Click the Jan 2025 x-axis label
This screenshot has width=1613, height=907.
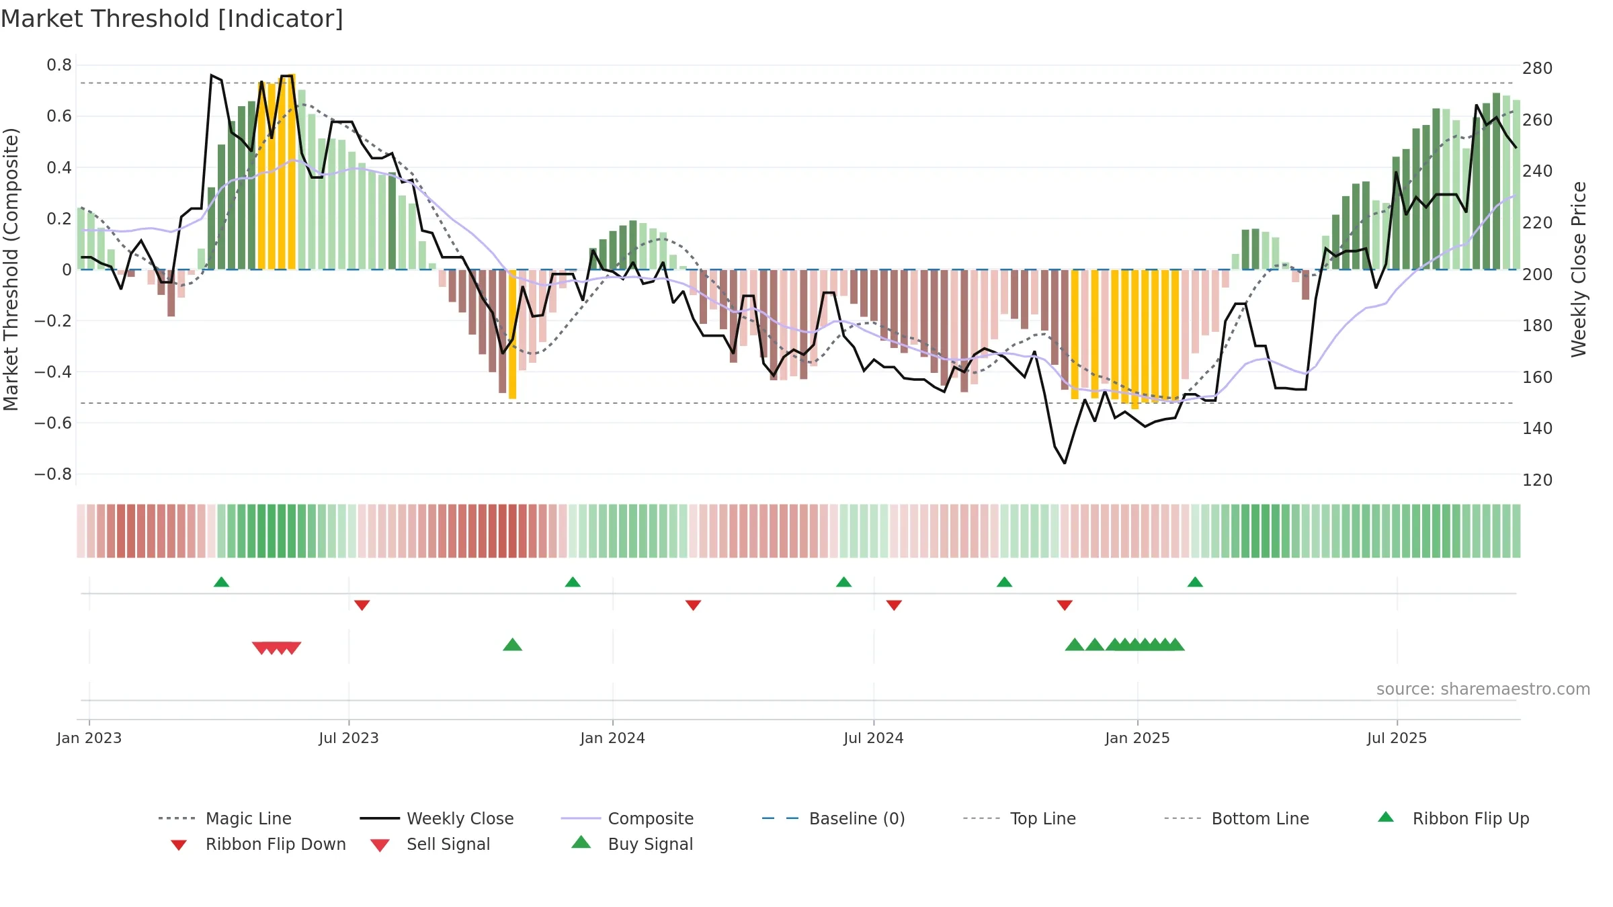pos(1137,738)
